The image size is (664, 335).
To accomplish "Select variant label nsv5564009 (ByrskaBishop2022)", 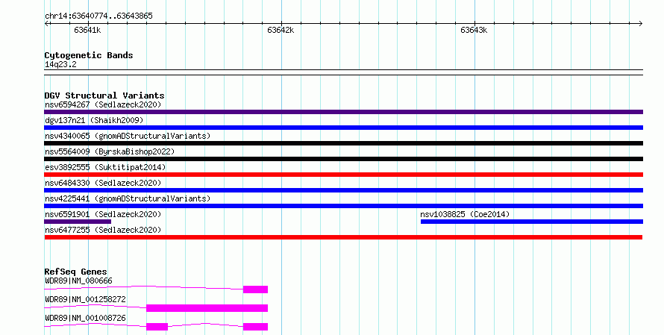I will [110, 151].
